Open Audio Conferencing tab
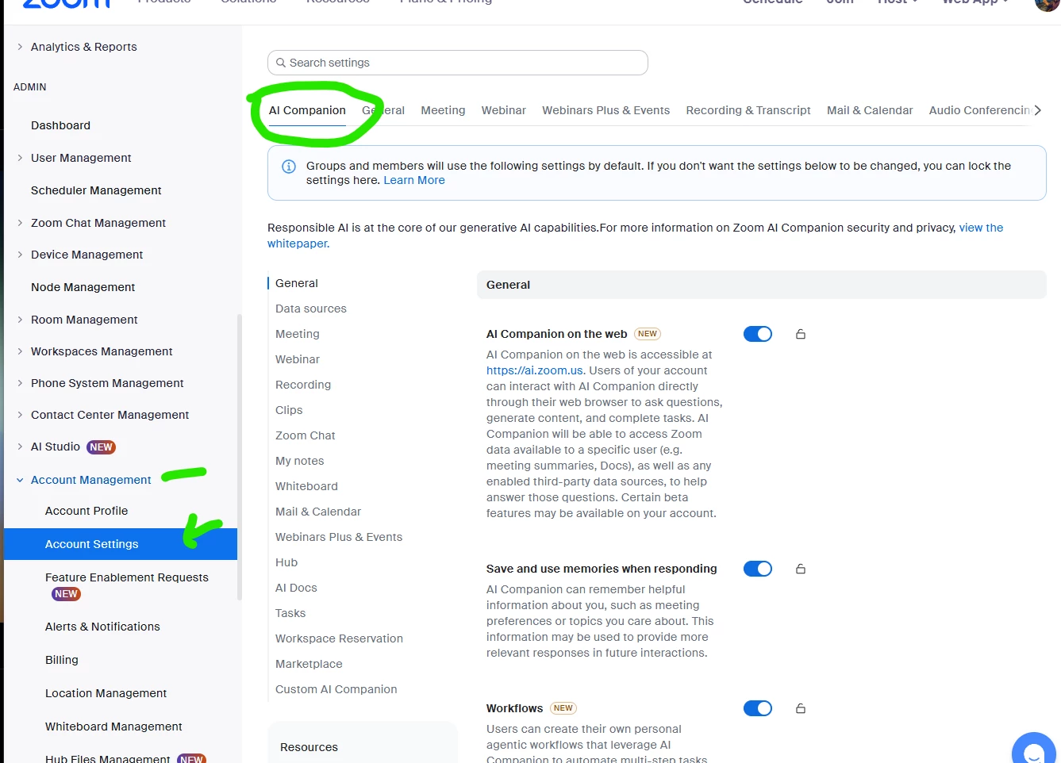The height and width of the screenshot is (763, 1061). tap(980, 110)
